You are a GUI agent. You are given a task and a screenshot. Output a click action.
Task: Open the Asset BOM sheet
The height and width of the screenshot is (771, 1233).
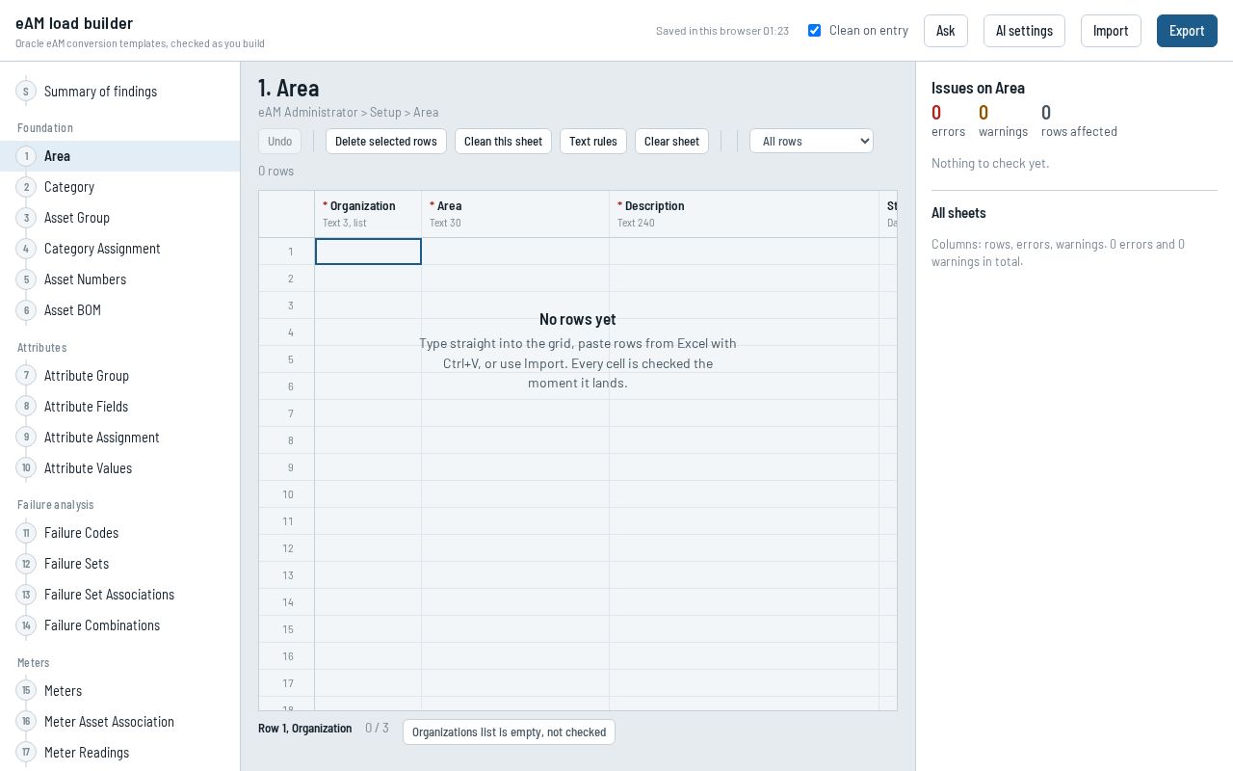click(x=119, y=310)
